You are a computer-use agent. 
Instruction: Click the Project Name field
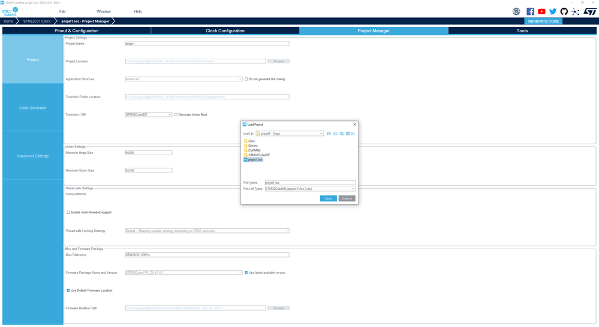pos(207,44)
